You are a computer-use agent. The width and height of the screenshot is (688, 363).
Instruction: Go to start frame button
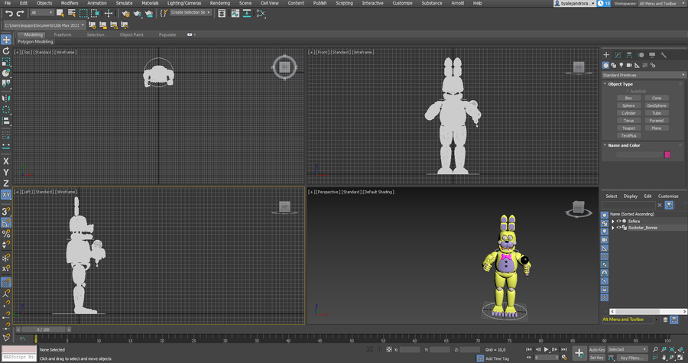pyautogui.click(x=529, y=349)
